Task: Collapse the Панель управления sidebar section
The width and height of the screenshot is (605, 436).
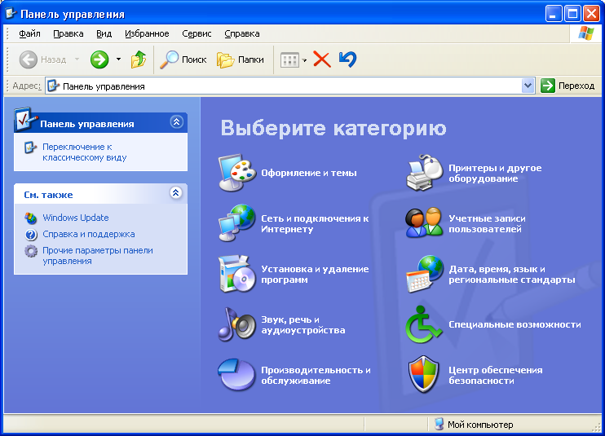Action: [x=176, y=122]
